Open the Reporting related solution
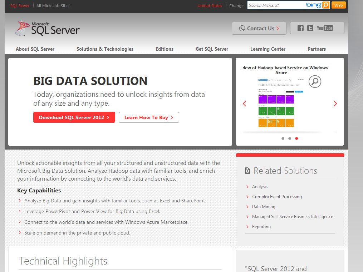 [x=261, y=227]
